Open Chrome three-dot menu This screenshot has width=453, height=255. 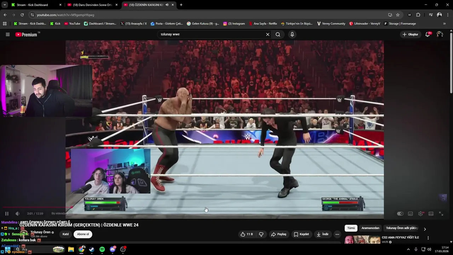[x=448, y=15]
